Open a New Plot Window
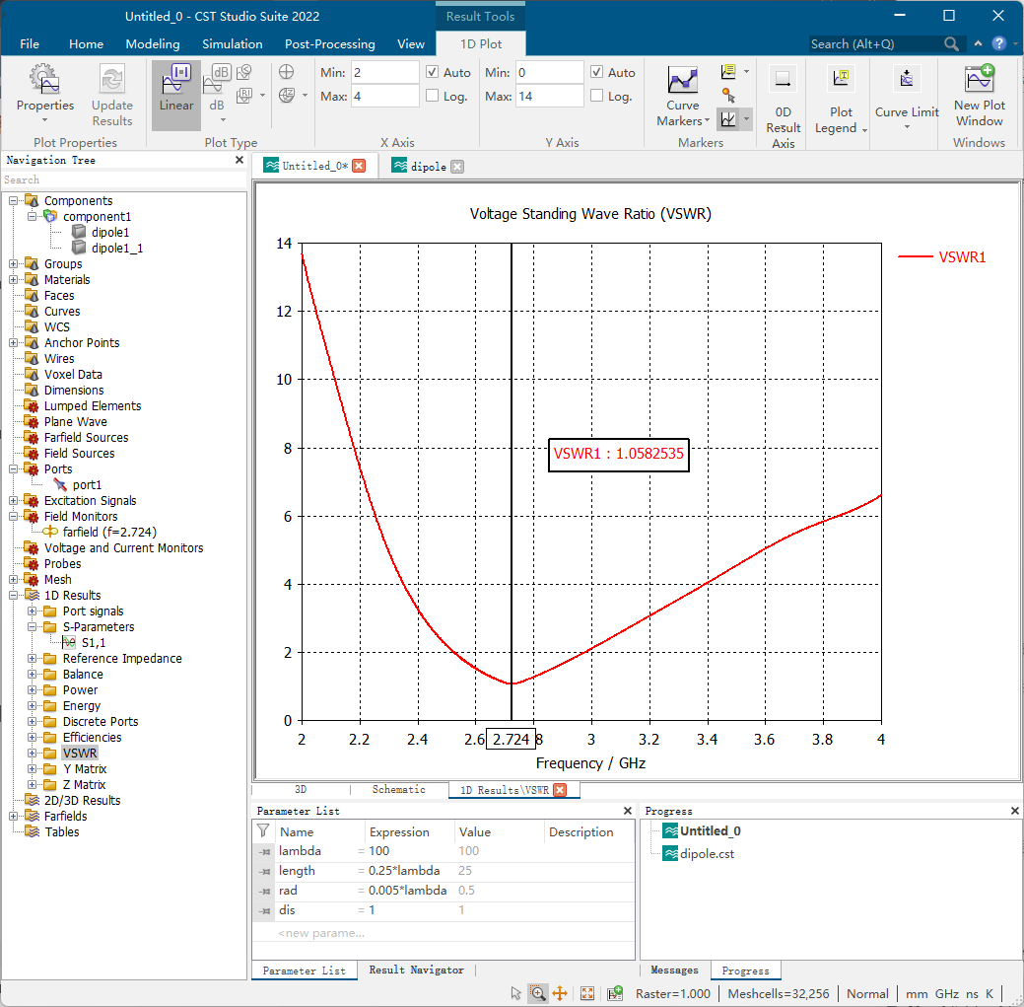This screenshot has height=1007, width=1024. [979, 95]
